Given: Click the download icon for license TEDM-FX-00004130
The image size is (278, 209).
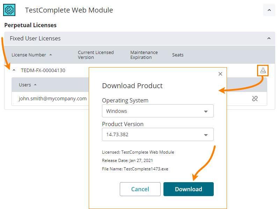Looking at the screenshot, I should coord(263,71).
